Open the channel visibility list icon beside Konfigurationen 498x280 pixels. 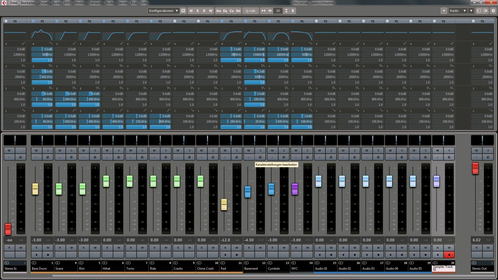[x=183, y=11]
